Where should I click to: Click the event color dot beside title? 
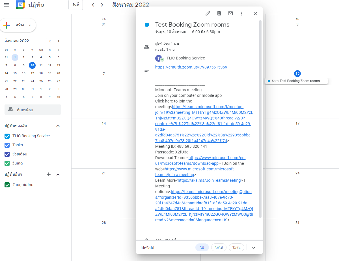tap(146, 25)
